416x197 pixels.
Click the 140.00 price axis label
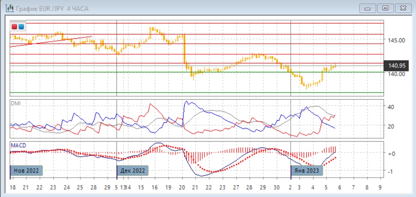[397, 74]
